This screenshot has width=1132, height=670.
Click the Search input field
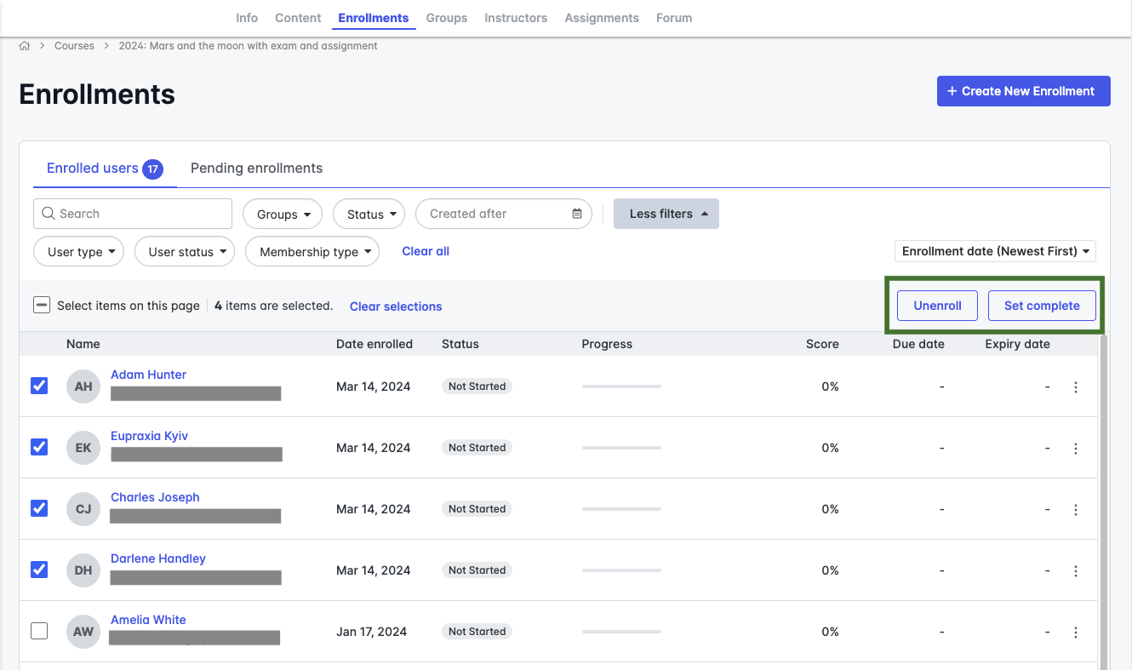pyautogui.click(x=133, y=214)
